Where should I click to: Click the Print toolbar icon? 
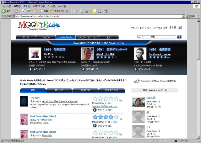81,11
